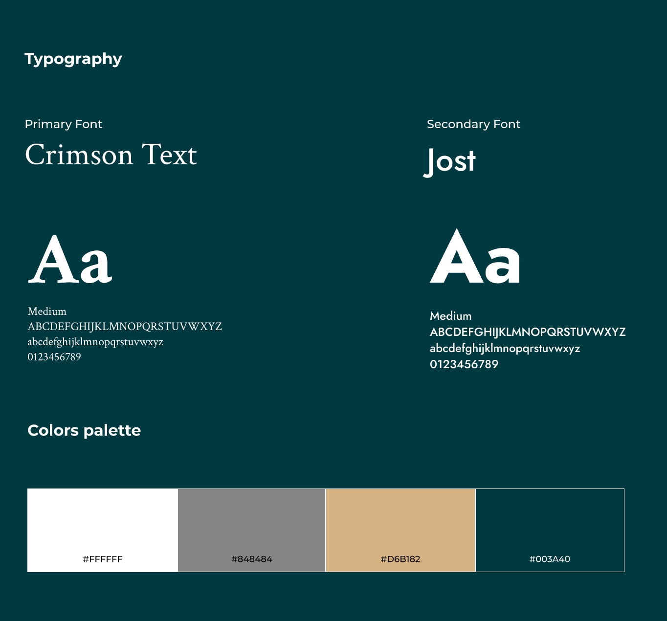Click Medium weight label under Crimson Text
The width and height of the screenshot is (667, 621).
coord(47,311)
